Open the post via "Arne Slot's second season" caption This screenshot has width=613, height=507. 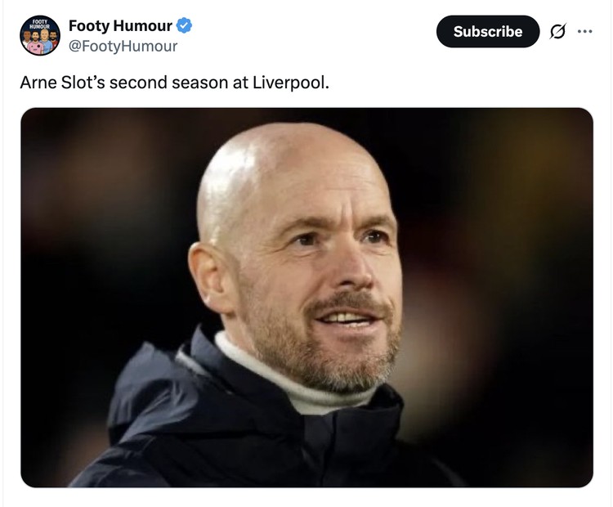click(x=174, y=83)
